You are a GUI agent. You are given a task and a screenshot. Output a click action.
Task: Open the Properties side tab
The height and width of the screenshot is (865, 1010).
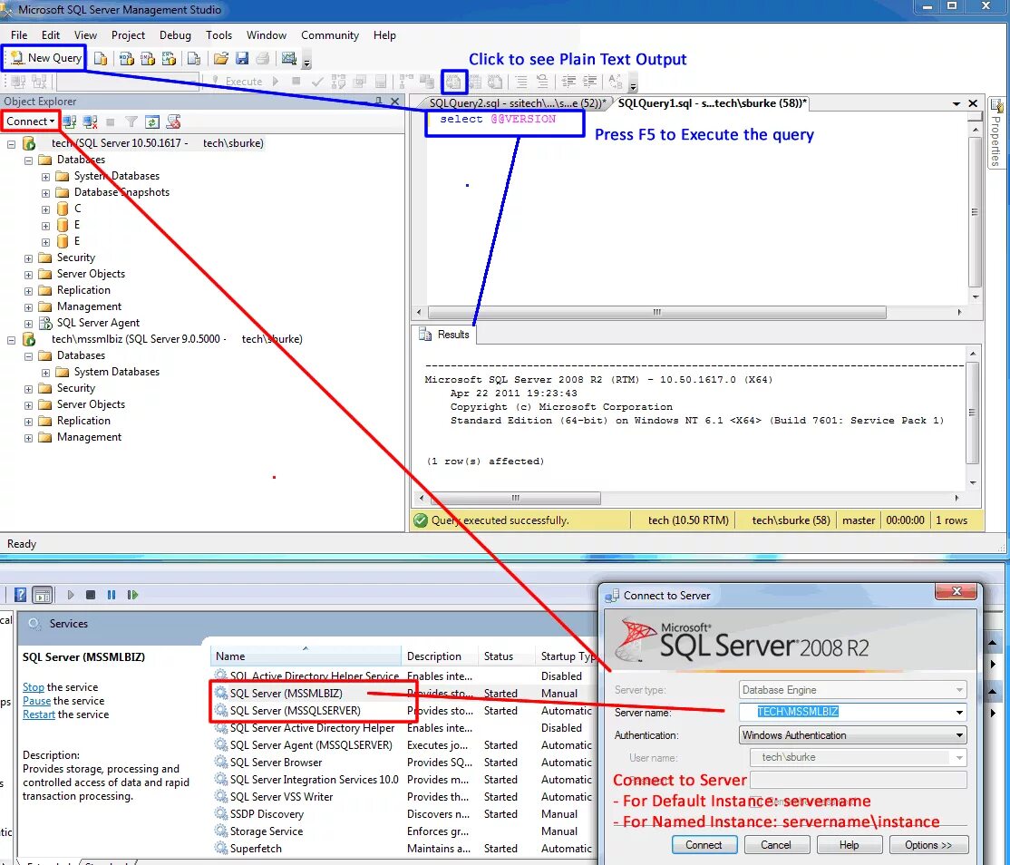995,133
